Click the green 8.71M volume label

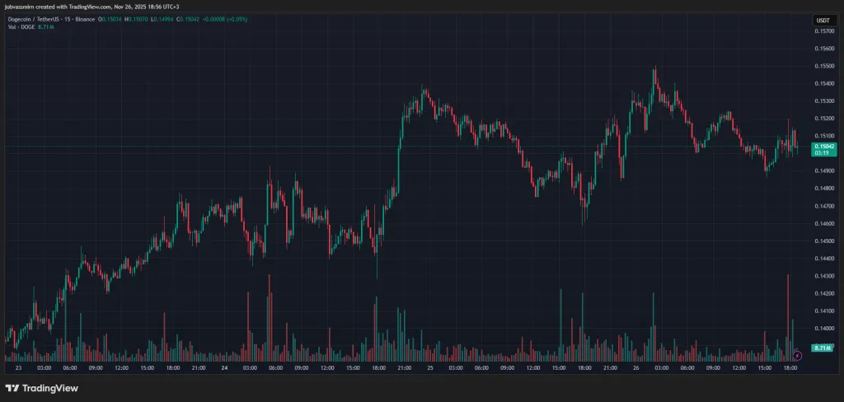821,348
